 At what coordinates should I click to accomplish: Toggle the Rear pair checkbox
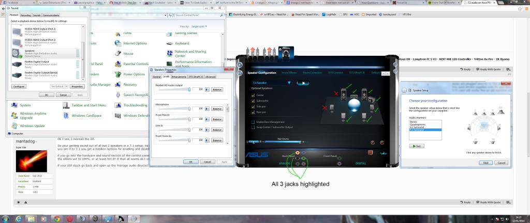[253, 111]
